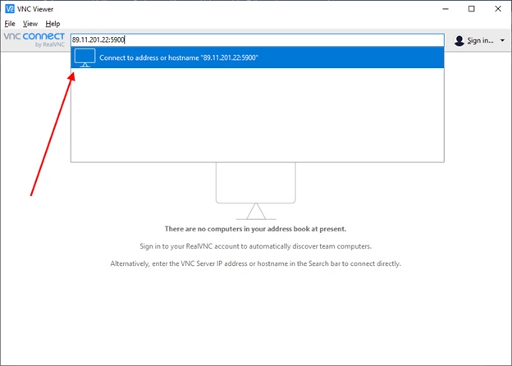Open the File menu
The image size is (512, 366).
[10, 24]
